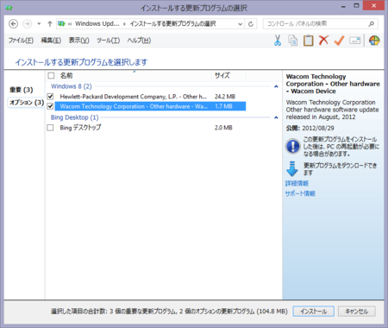Open the 詳細情報 link
Image resolution: width=388 pixels, height=328 pixels.
pos(297,183)
